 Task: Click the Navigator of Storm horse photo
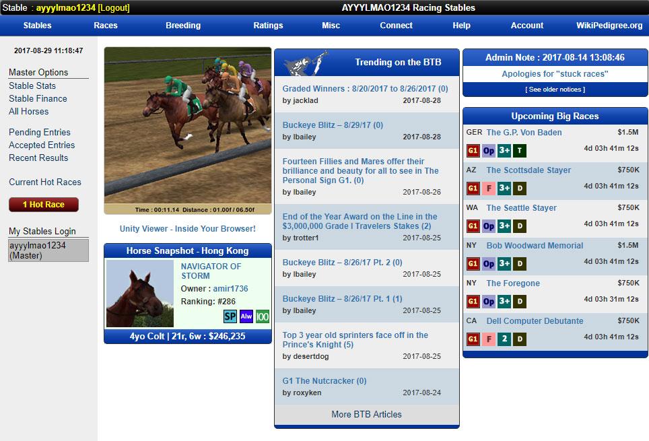tap(140, 294)
